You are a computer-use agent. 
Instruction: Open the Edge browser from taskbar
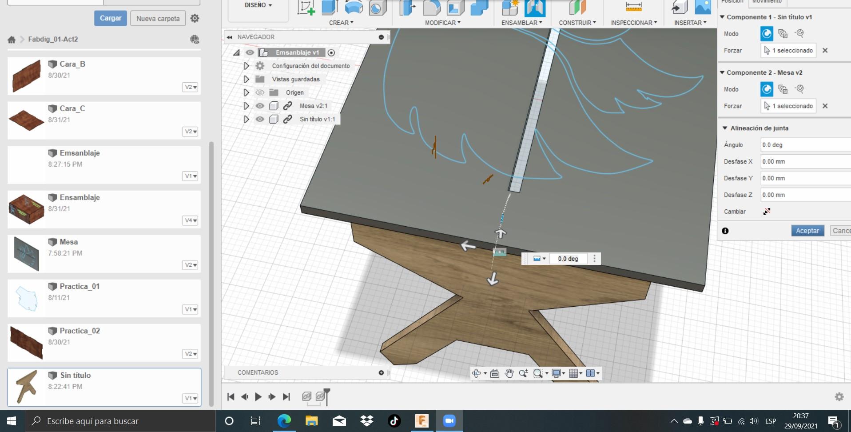[x=284, y=421]
